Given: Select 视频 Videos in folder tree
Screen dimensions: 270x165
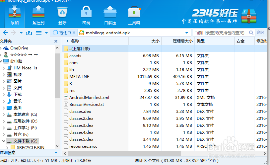Looking at the screenshot, I should click(18, 75).
